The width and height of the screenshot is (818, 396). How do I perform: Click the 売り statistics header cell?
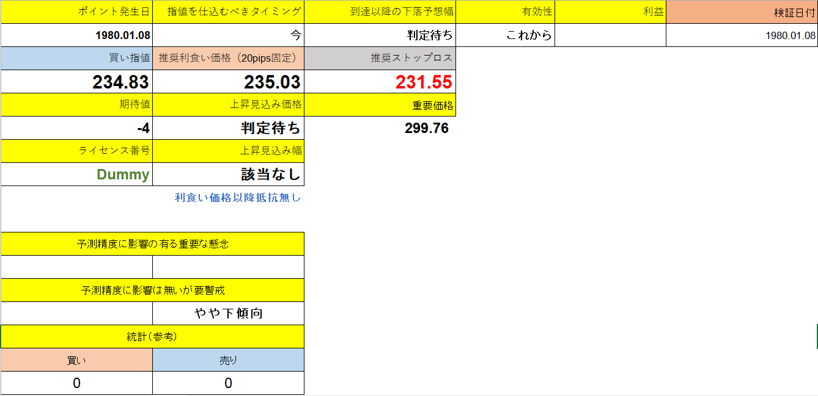tap(229, 359)
